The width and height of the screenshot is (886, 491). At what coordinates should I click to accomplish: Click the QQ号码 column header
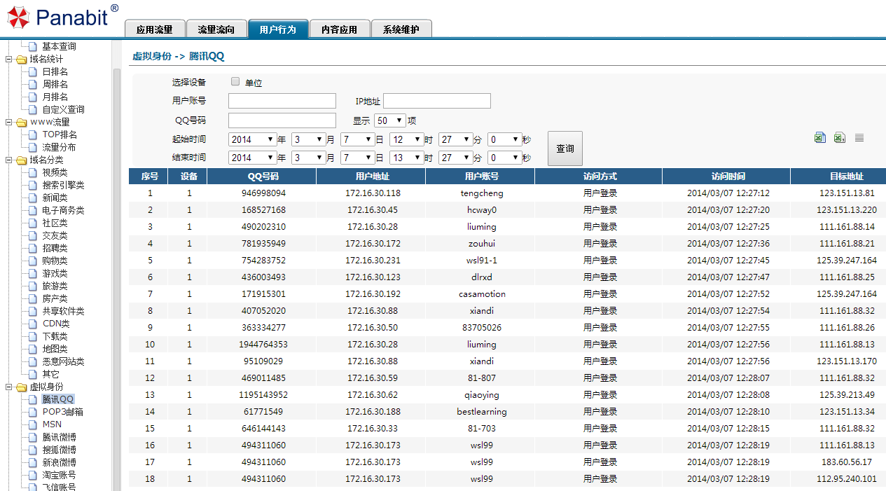(x=262, y=177)
